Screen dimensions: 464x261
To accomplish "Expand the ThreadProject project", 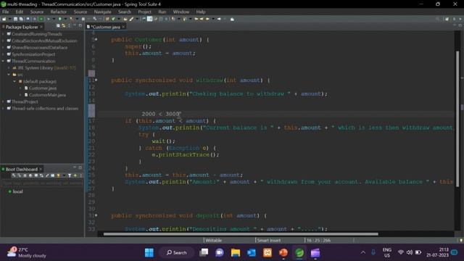I will pos(3,101).
